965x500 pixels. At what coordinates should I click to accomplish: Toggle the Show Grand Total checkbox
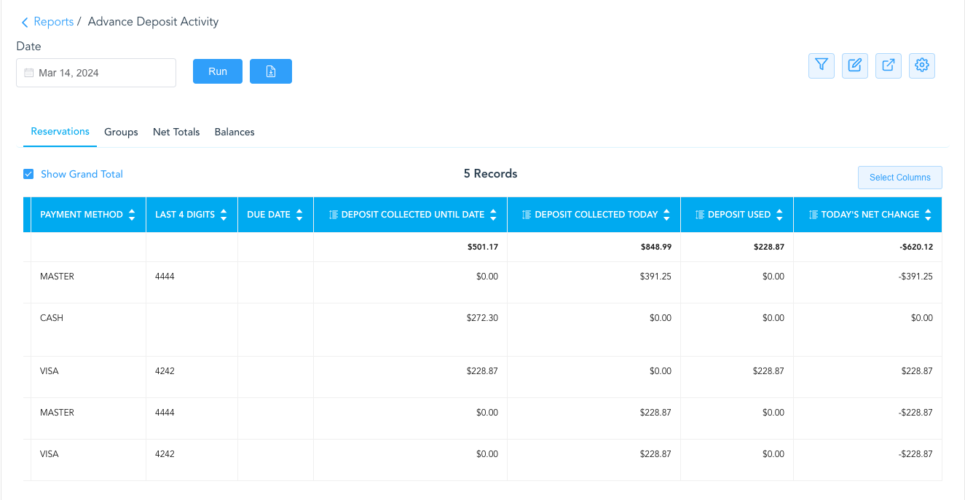tap(28, 174)
